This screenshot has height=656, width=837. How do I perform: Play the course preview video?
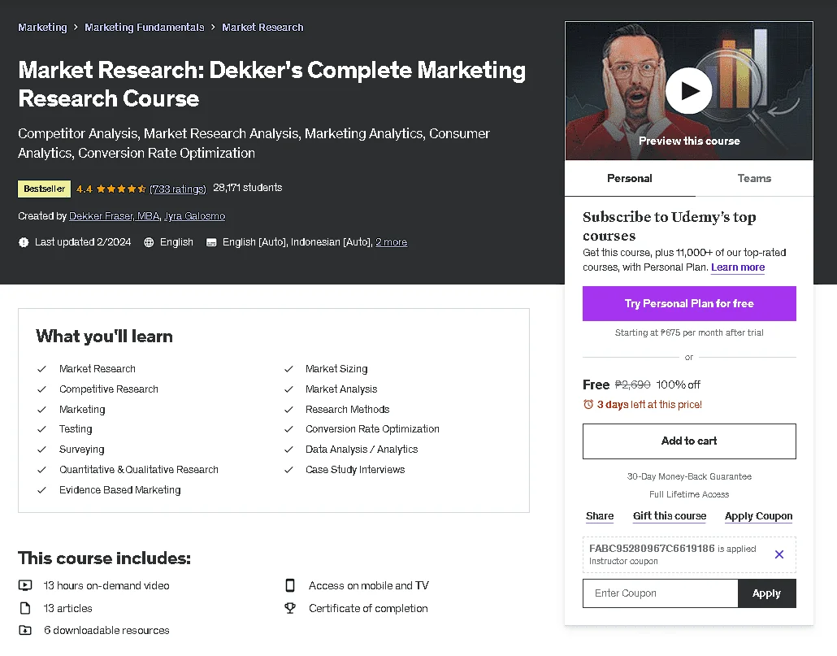pos(688,91)
